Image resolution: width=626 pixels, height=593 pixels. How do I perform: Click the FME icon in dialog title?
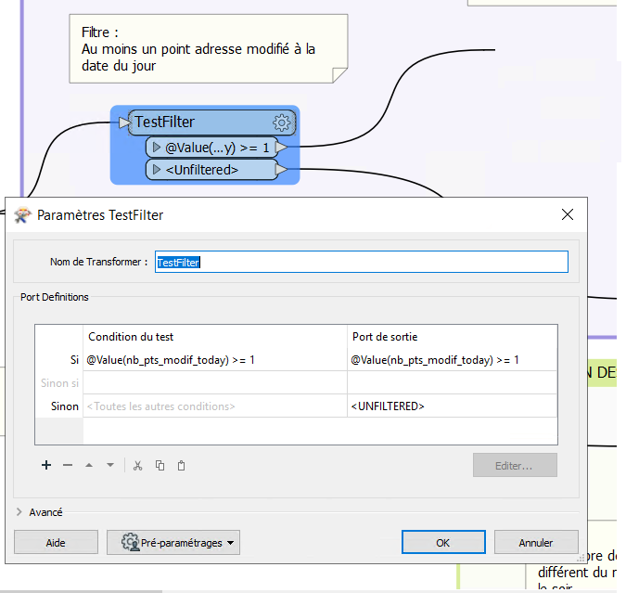pyautogui.click(x=22, y=215)
